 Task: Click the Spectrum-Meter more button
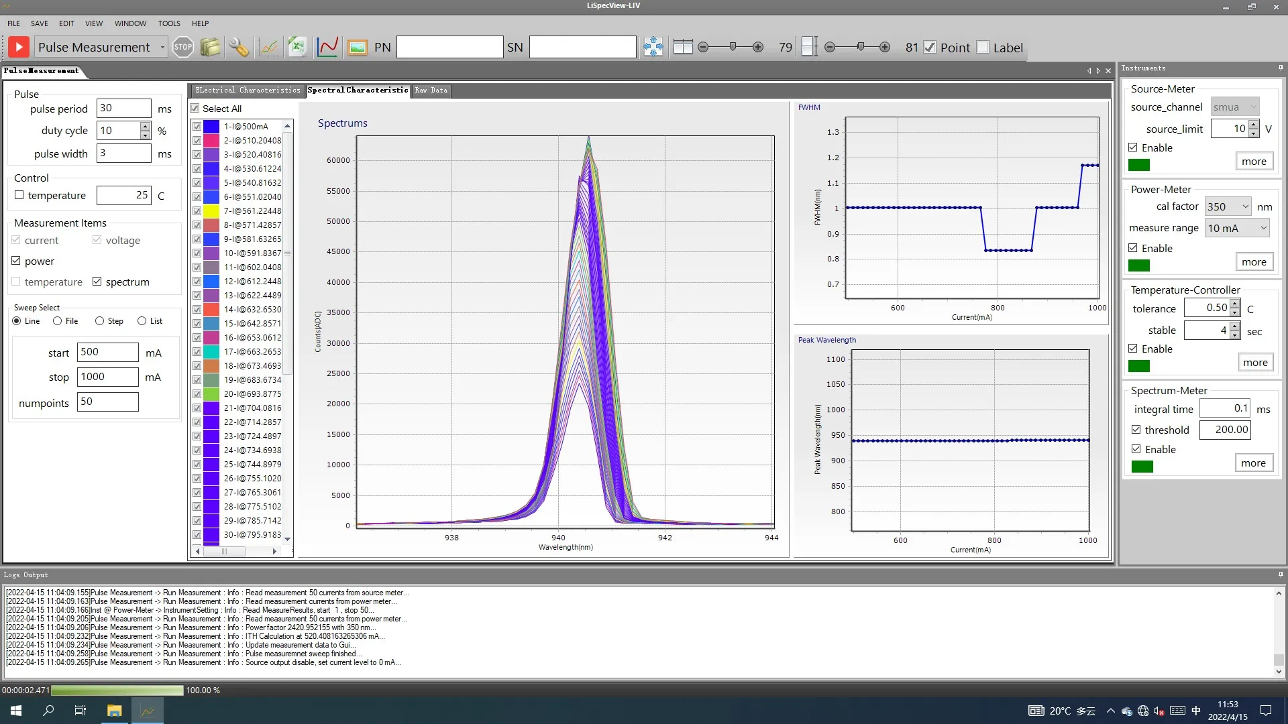pyautogui.click(x=1252, y=463)
